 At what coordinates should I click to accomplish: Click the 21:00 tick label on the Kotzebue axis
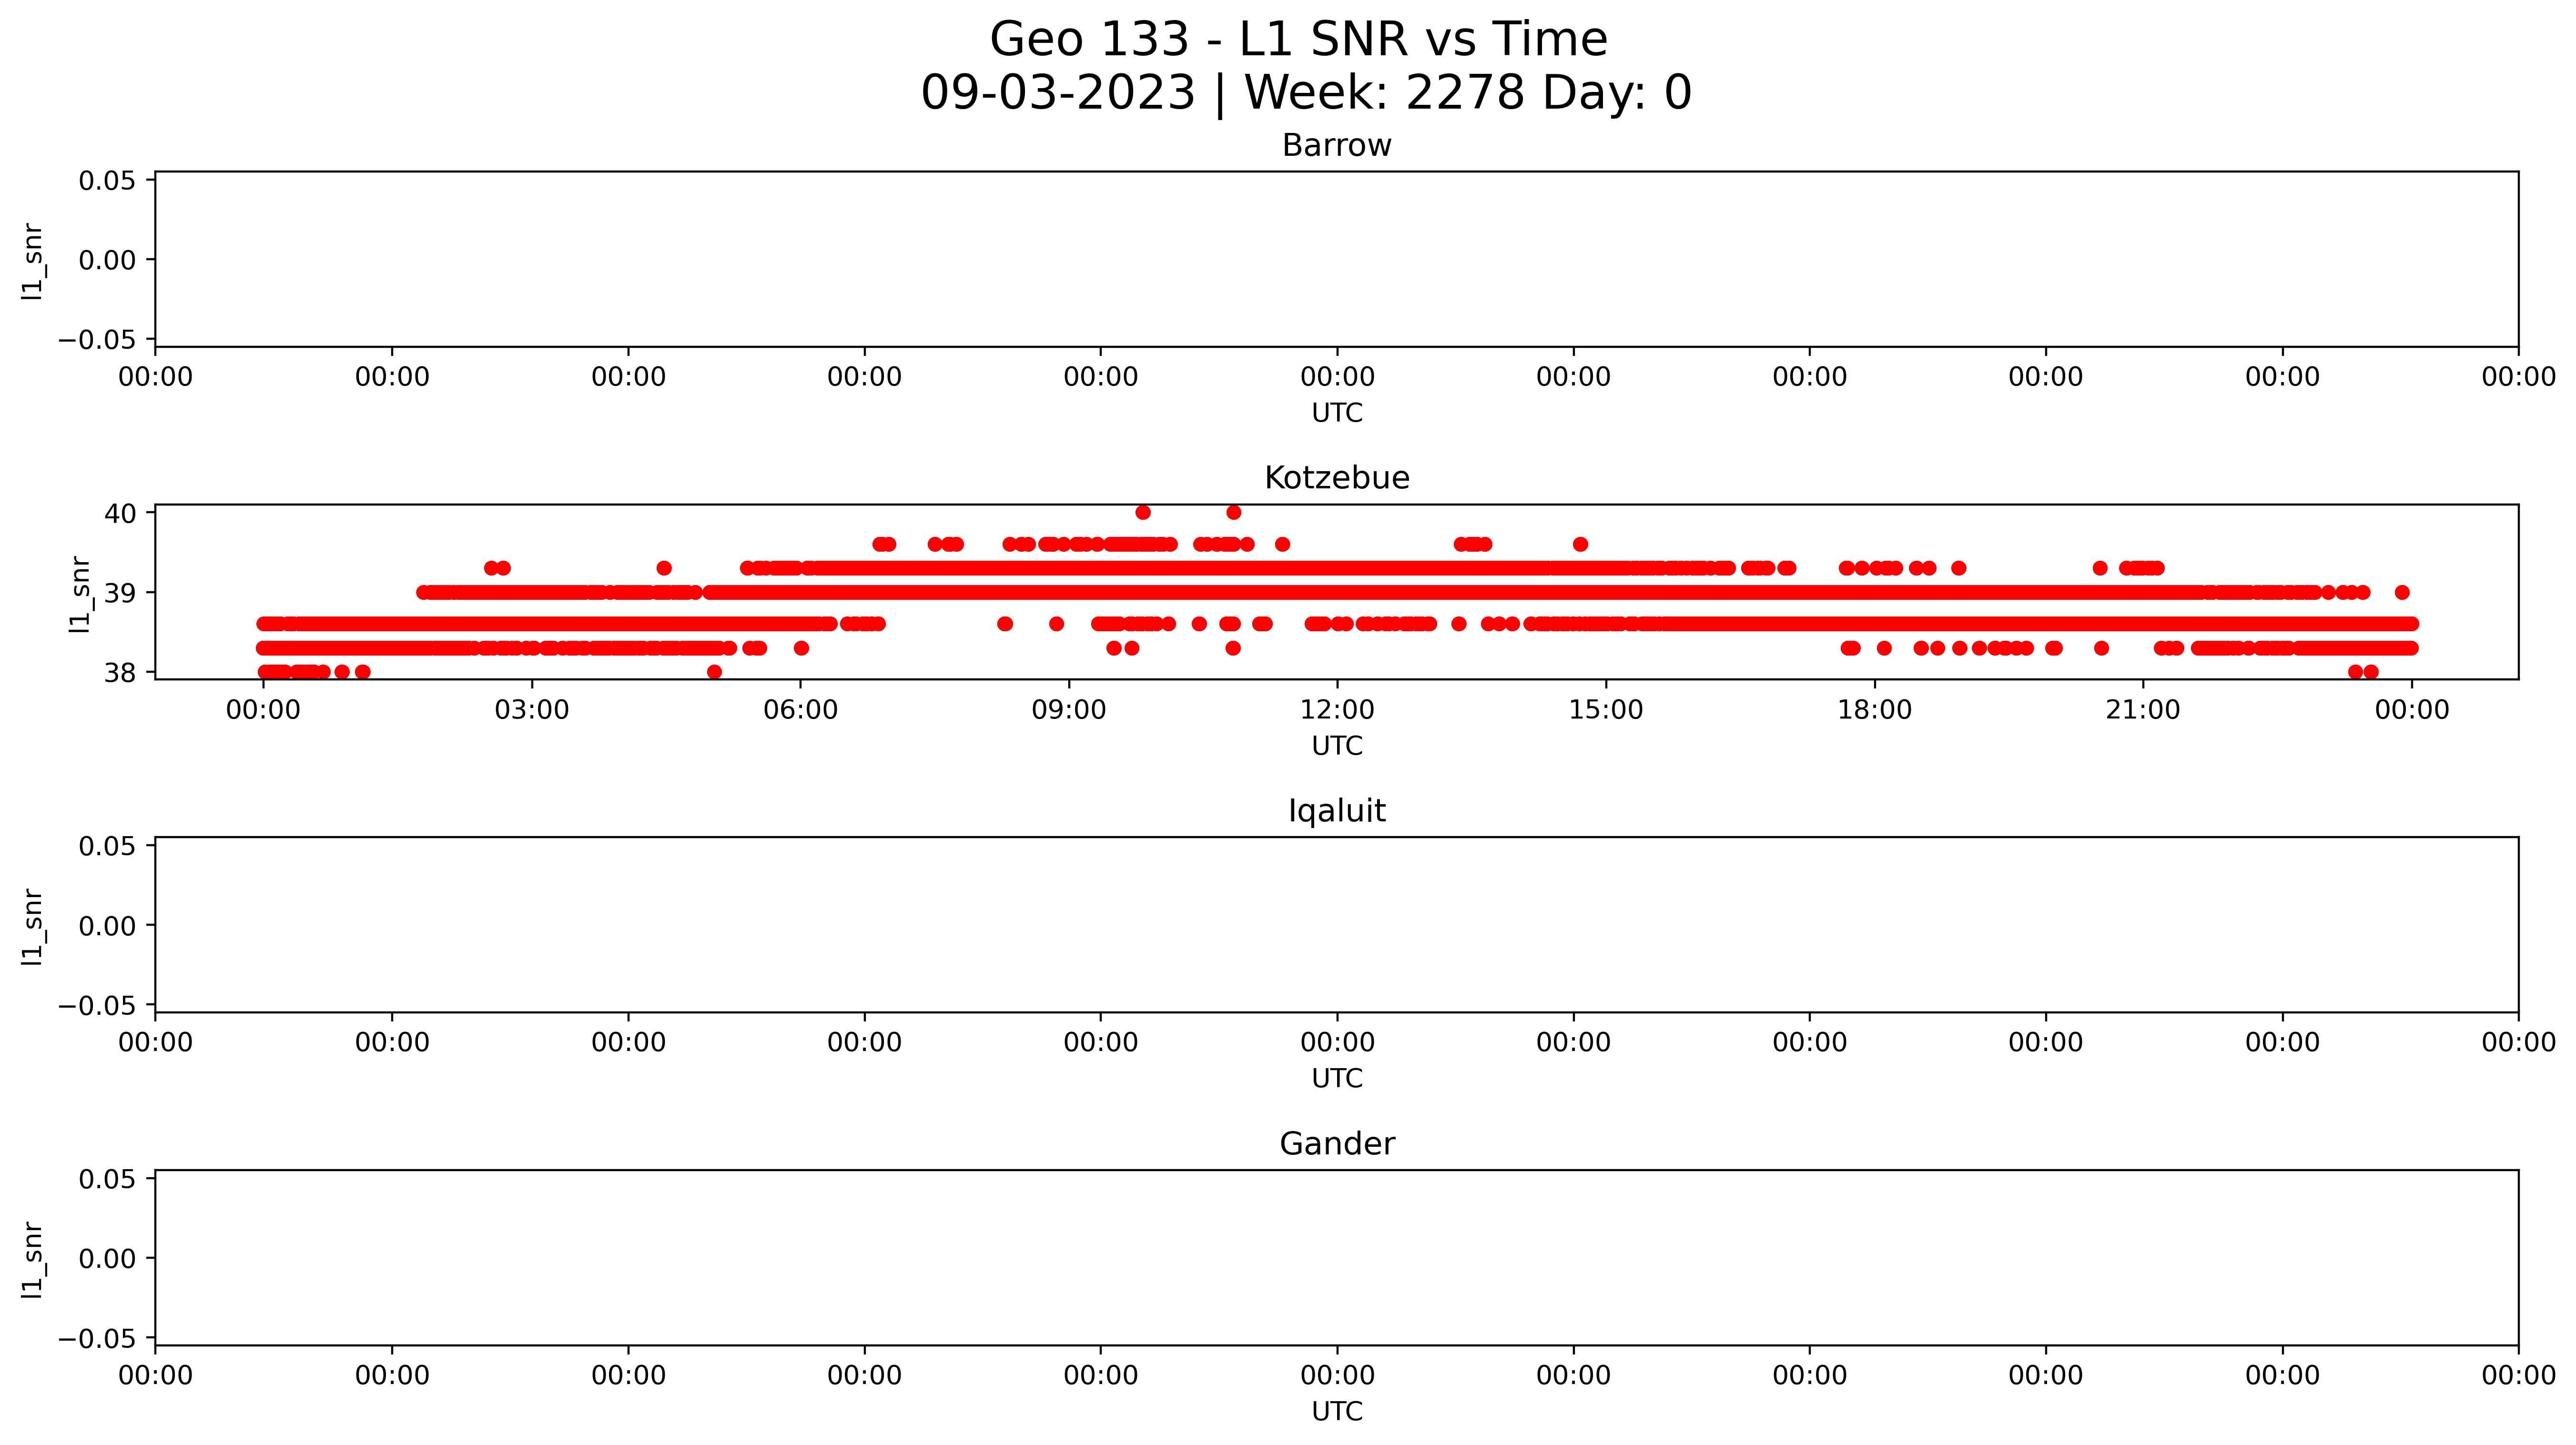click(x=2142, y=710)
